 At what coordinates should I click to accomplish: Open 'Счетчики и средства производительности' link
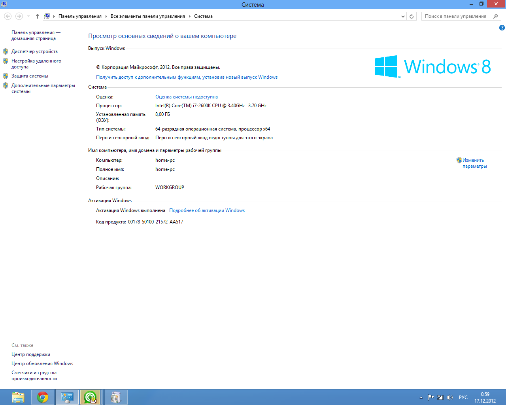pos(34,375)
